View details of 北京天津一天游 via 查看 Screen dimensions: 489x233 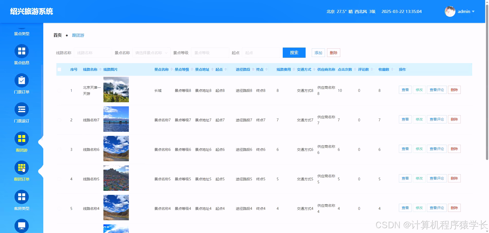point(405,90)
